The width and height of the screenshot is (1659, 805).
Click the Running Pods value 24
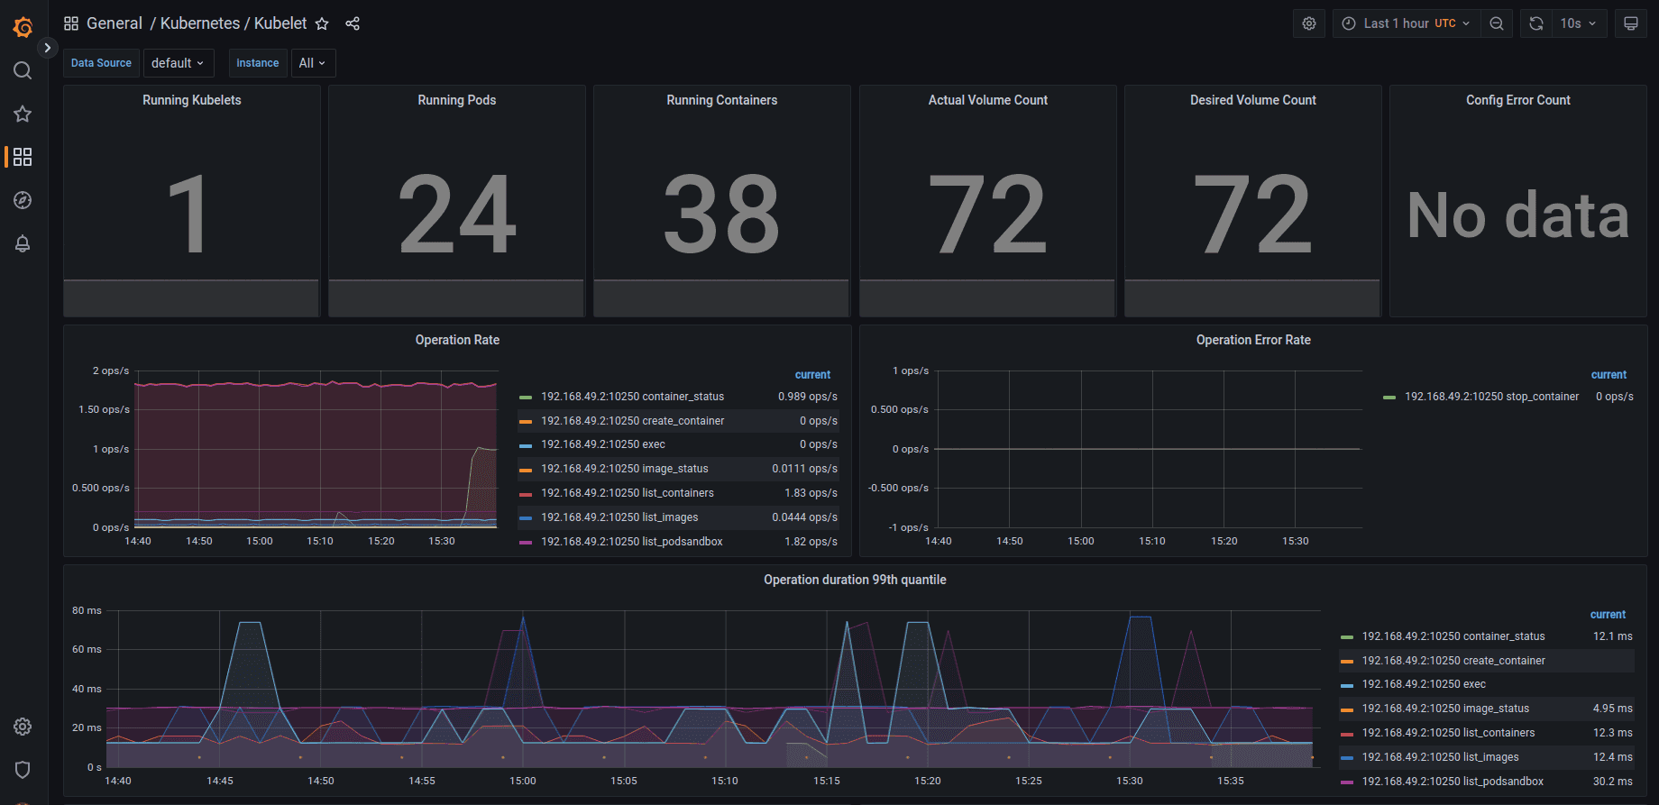457,215
